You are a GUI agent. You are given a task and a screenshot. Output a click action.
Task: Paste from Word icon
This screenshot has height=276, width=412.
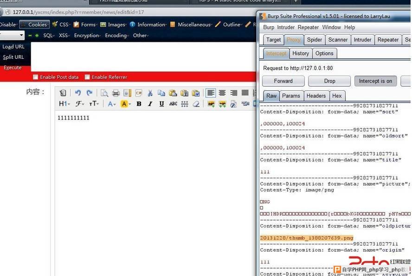196,93
